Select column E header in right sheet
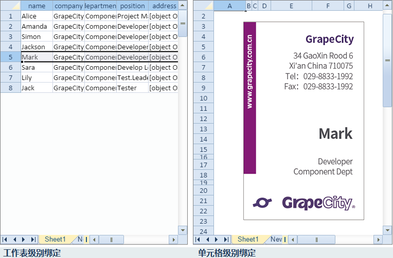The image size is (393, 258). click(291, 6)
